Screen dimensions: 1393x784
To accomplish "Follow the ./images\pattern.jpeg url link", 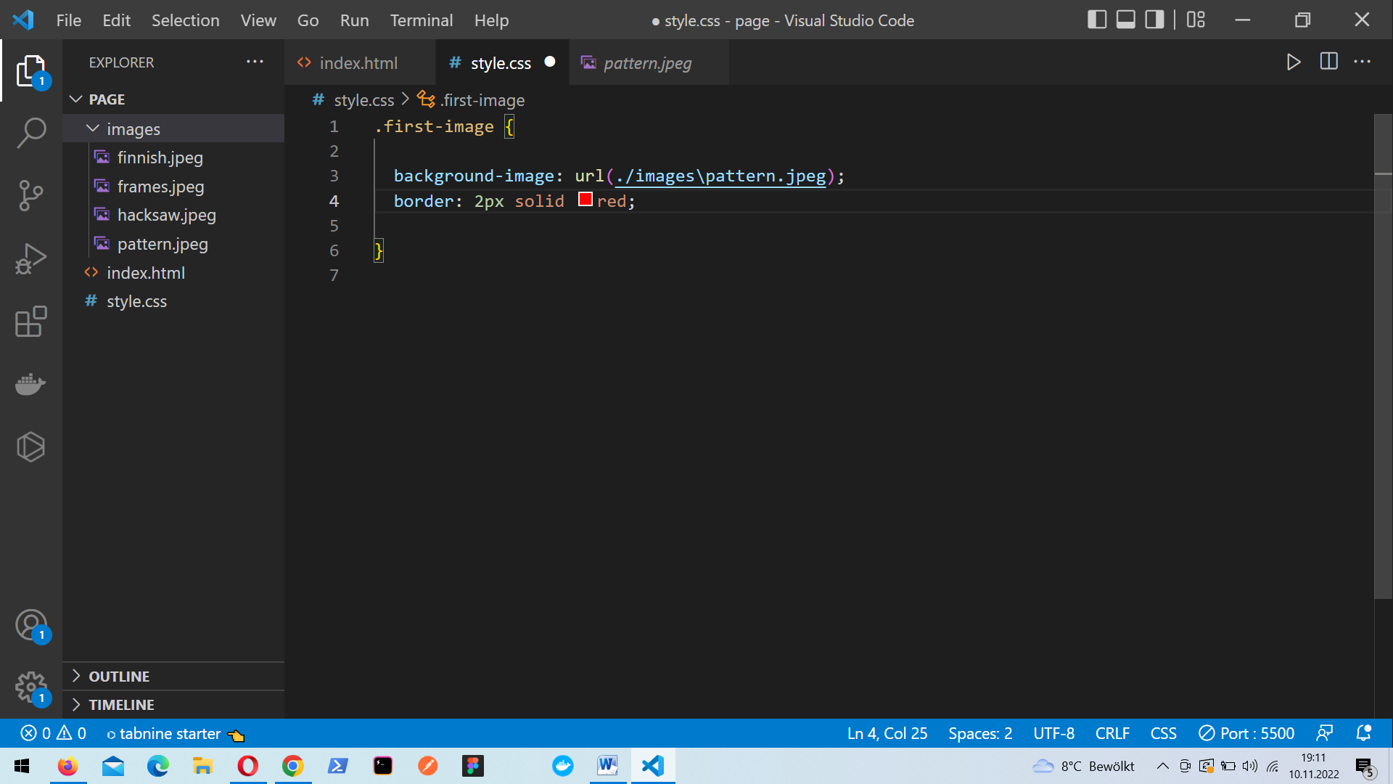I will [x=720, y=176].
